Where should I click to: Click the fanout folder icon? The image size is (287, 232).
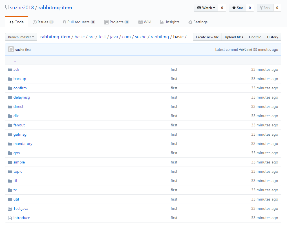[x=10, y=125]
